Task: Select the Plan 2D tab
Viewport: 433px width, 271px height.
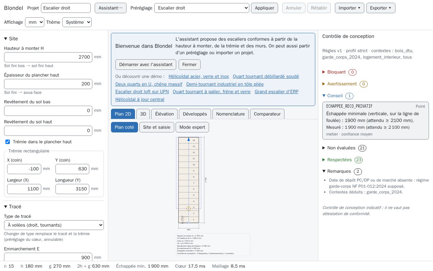Action: pos(123,114)
